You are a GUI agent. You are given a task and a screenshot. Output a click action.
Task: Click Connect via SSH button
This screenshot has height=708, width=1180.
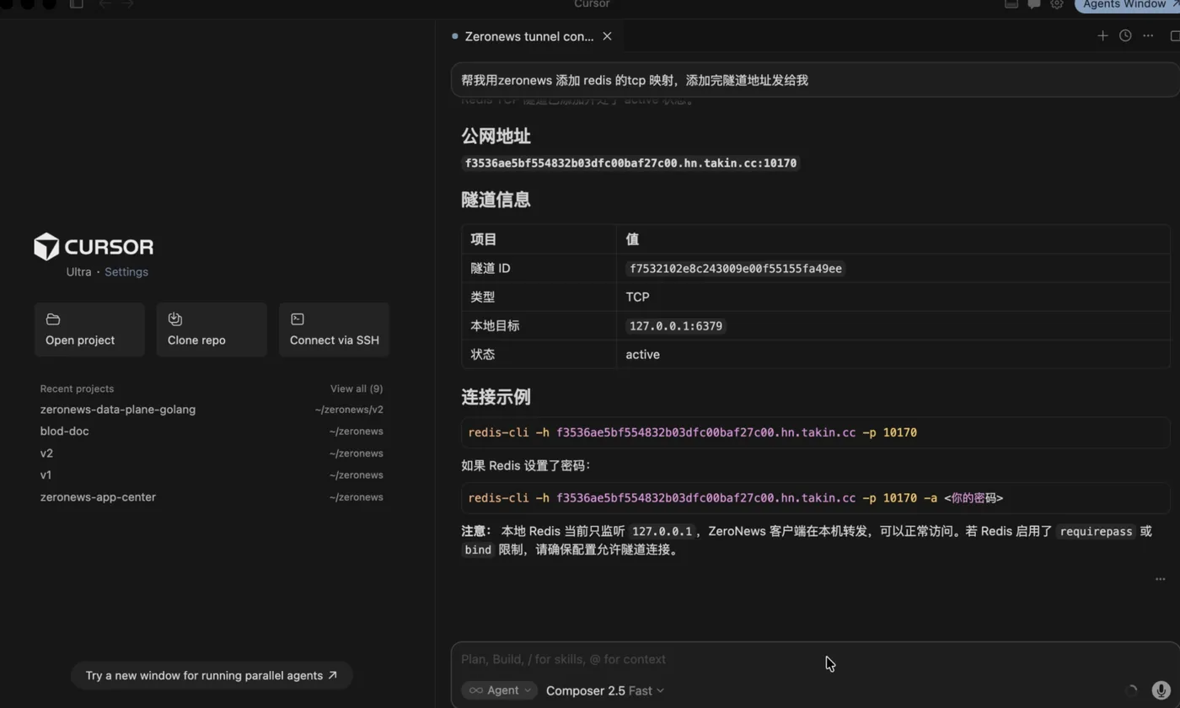(x=334, y=330)
